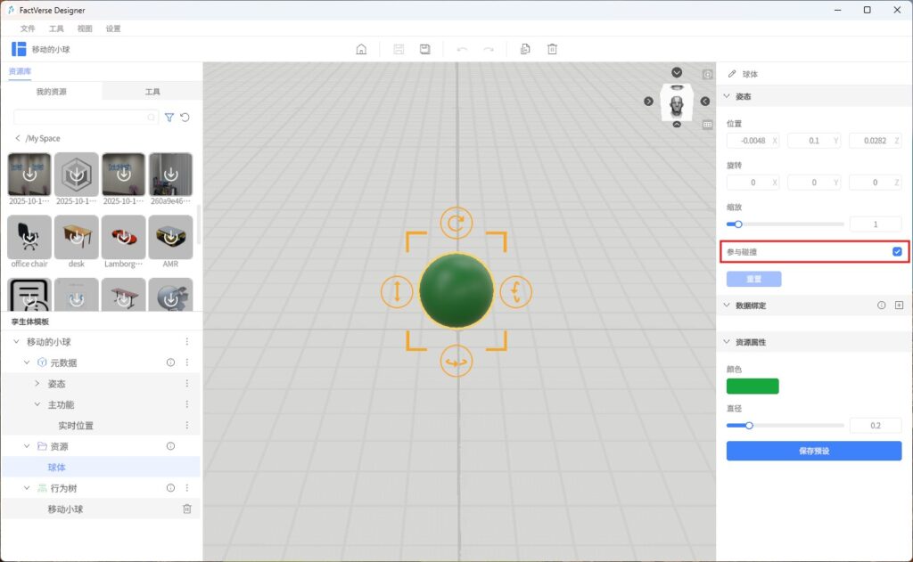Click the undo arrow in toolbar
Screen dimensions: 913x562
pyautogui.click(x=462, y=49)
